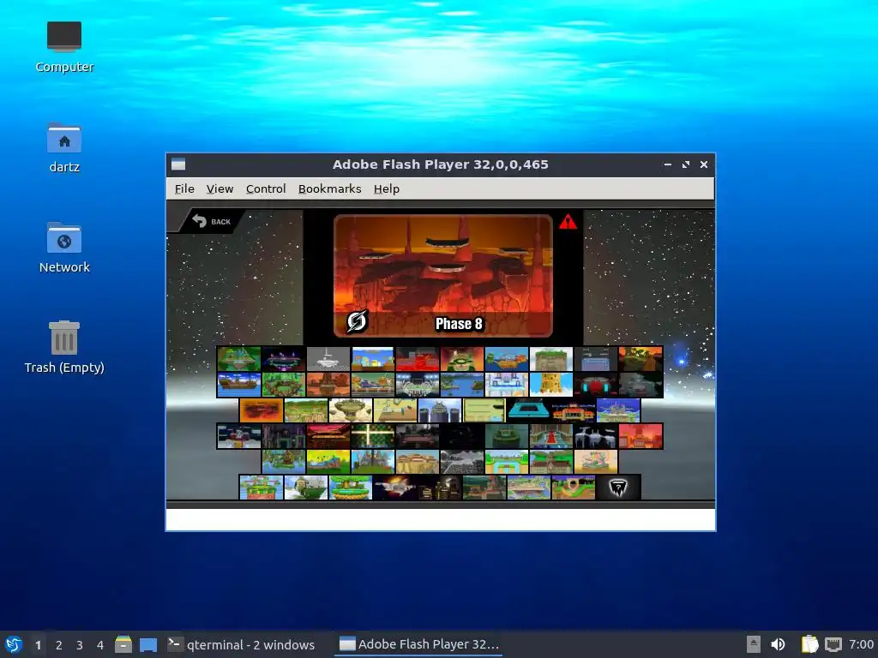This screenshot has width=878, height=658.
Task: Choose the neon casino building stage thumbnail
Action: pyautogui.click(x=574, y=410)
